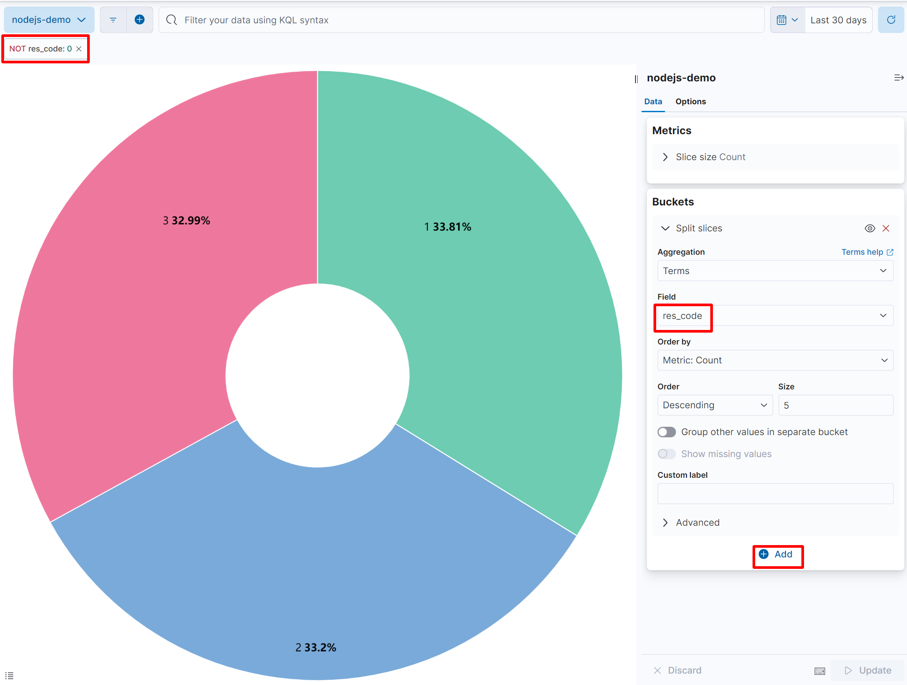Remove the NOT res_code: 0 filter
Screen dimensions: 907x685
pyautogui.click(x=79, y=49)
